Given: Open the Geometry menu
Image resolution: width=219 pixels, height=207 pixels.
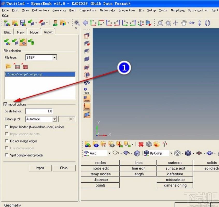Looking at the screenshot, I should point(59,10).
